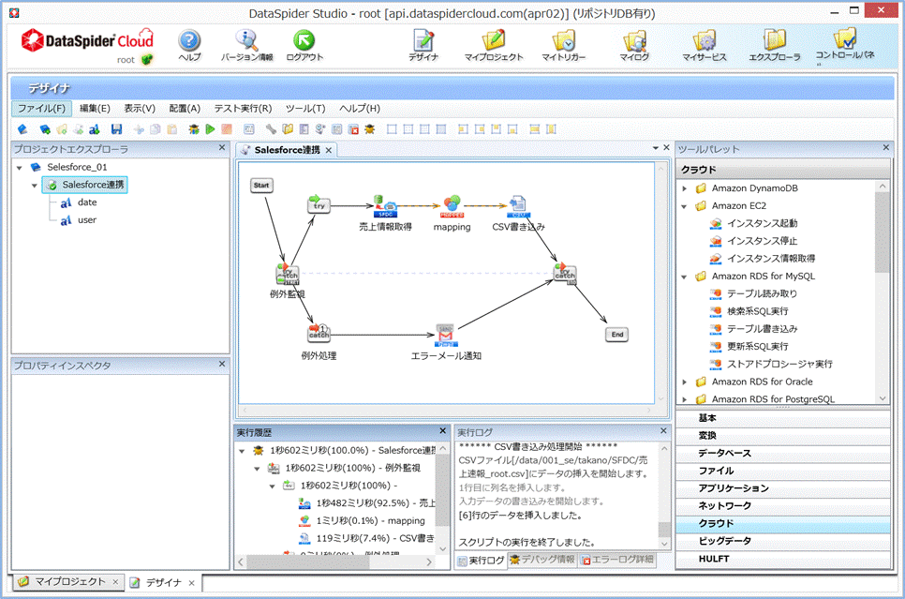
Task: Open the テスト実行(R) menu
Action: pyautogui.click(x=243, y=108)
